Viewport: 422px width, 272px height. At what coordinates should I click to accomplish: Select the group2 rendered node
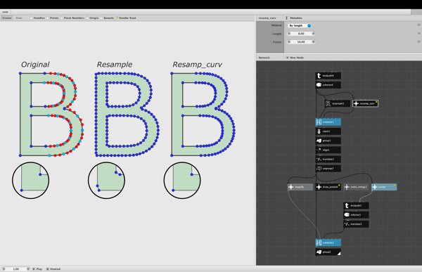tap(328, 252)
